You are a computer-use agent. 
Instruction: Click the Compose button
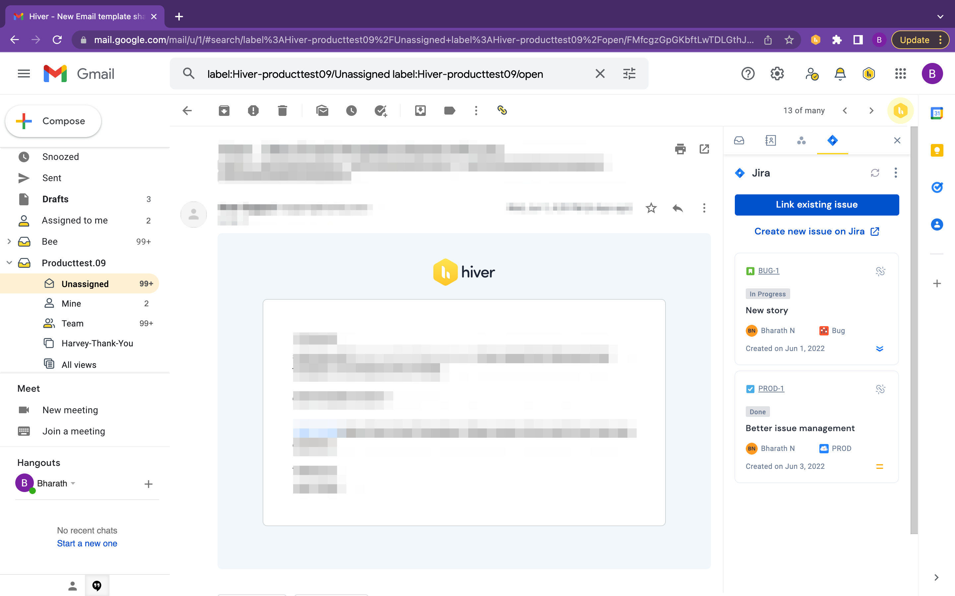pyautogui.click(x=53, y=121)
